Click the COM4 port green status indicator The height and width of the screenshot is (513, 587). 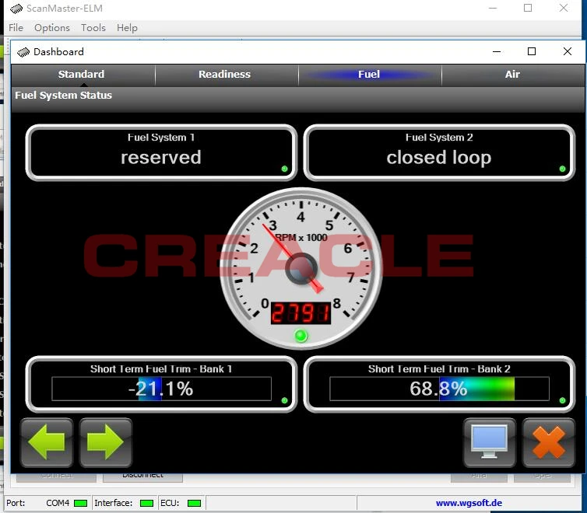coord(80,504)
